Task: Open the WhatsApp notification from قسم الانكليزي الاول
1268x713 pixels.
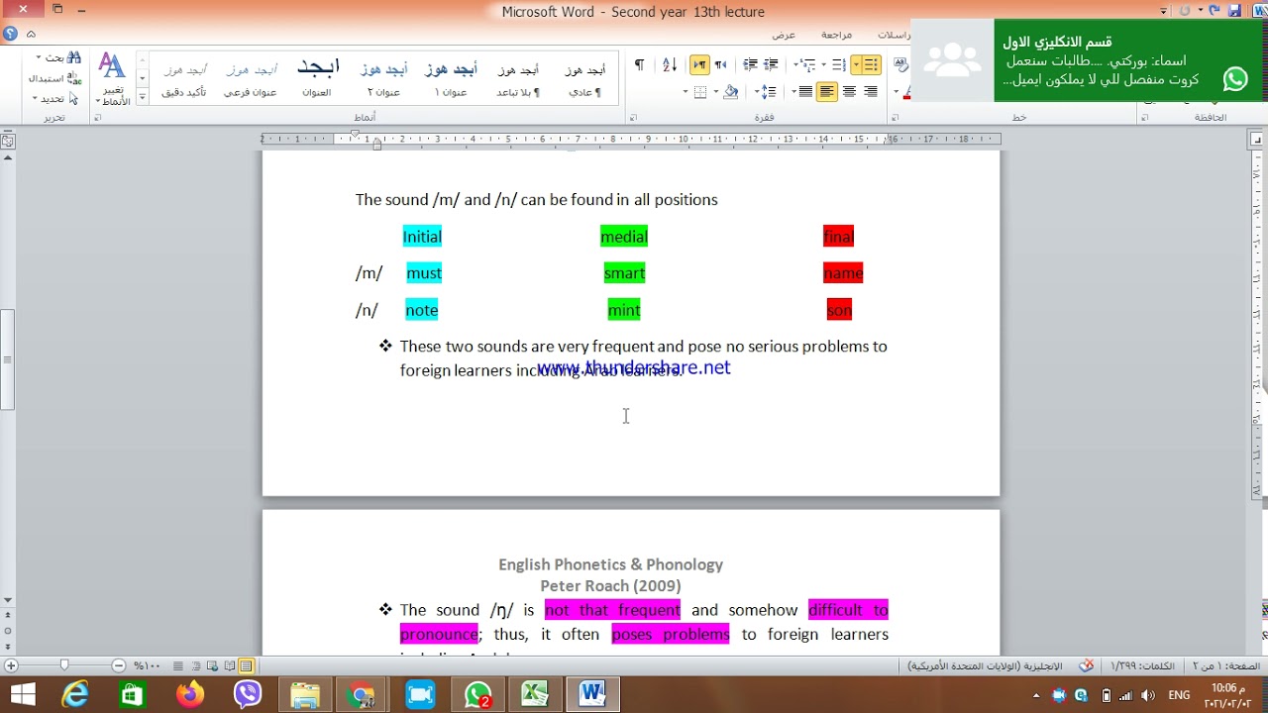Action: 1089,60
